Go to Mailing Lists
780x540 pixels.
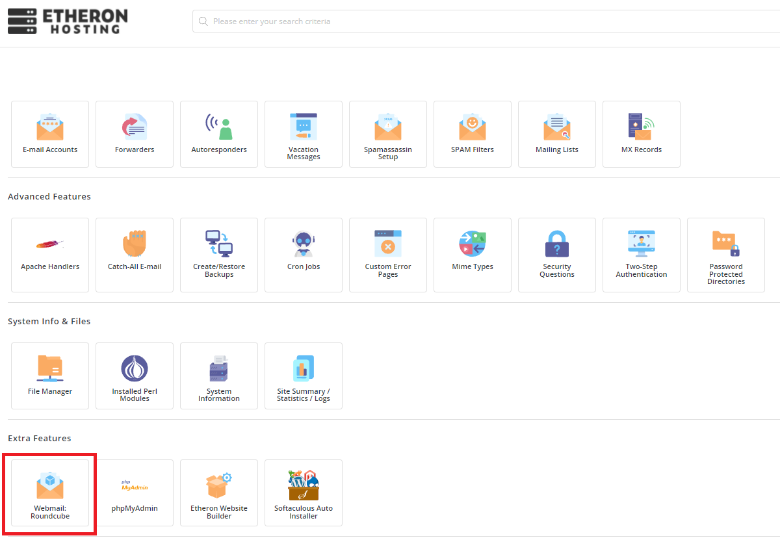click(x=557, y=134)
